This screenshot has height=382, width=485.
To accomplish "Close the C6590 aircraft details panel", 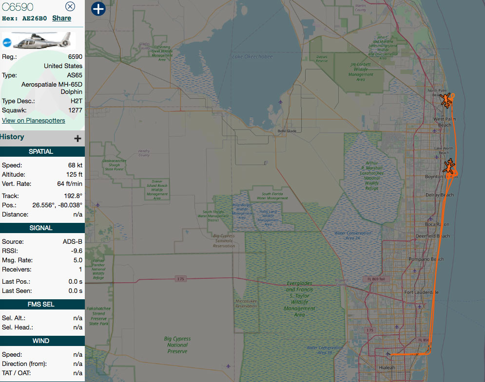I will point(70,6).
